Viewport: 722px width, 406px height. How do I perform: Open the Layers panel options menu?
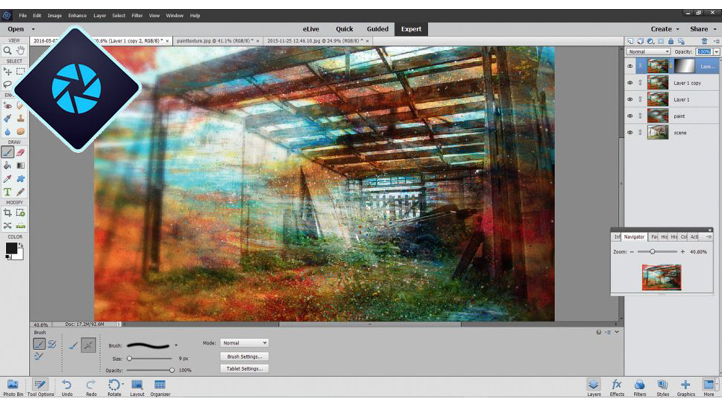point(716,41)
